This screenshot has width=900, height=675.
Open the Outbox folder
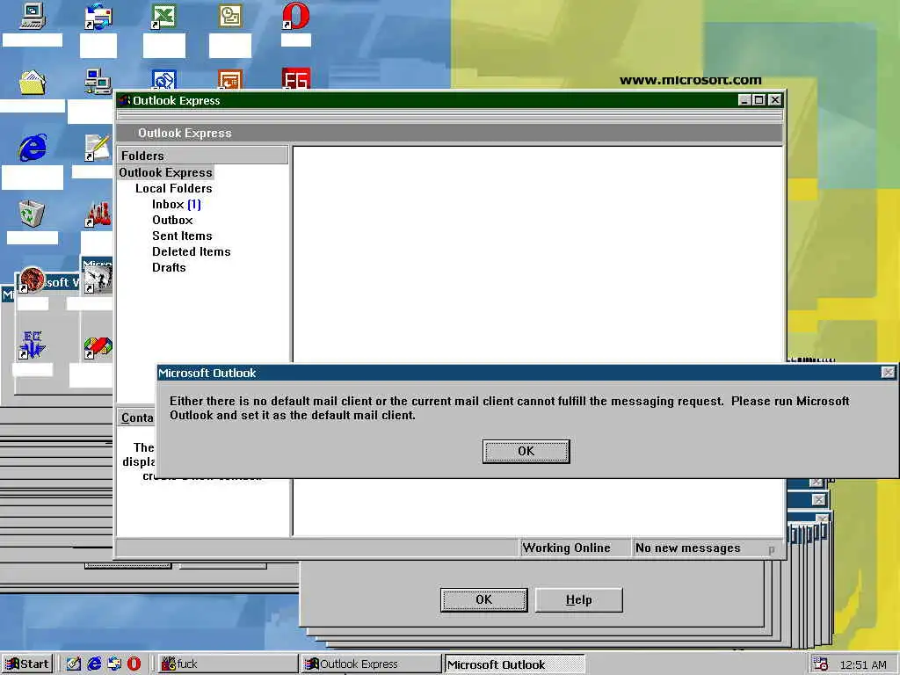(x=172, y=220)
